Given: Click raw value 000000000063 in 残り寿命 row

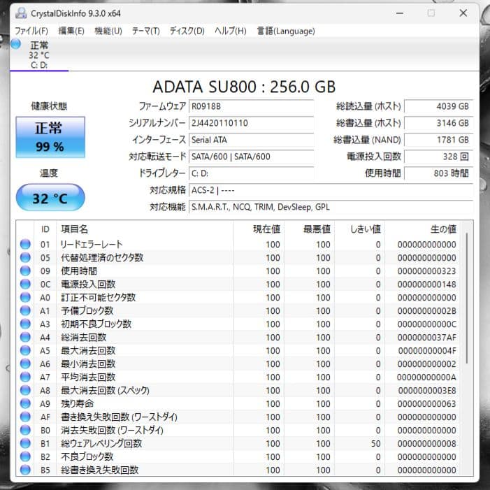Looking at the screenshot, I should (x=426, y=404).
